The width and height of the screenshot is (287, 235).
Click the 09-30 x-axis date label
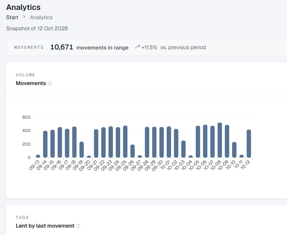tap(158, 165)
